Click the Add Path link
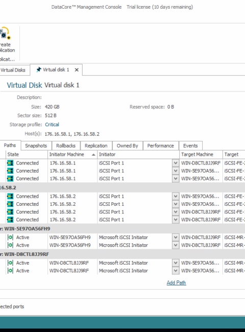Image resolution: width=245 pixels, height=332 pixels. [176, 282]
